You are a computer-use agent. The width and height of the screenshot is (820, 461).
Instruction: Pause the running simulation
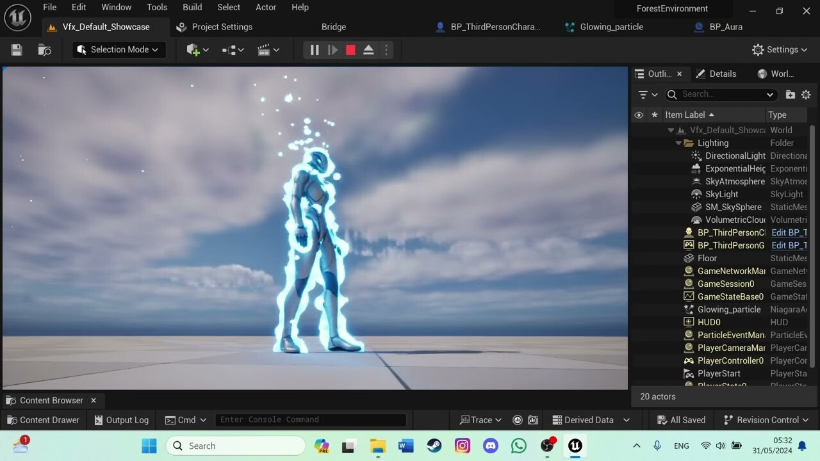(315, 49)
